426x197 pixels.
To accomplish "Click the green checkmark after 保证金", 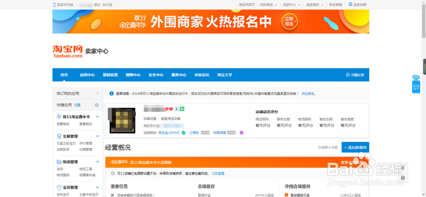I will (x=183, y=133).
